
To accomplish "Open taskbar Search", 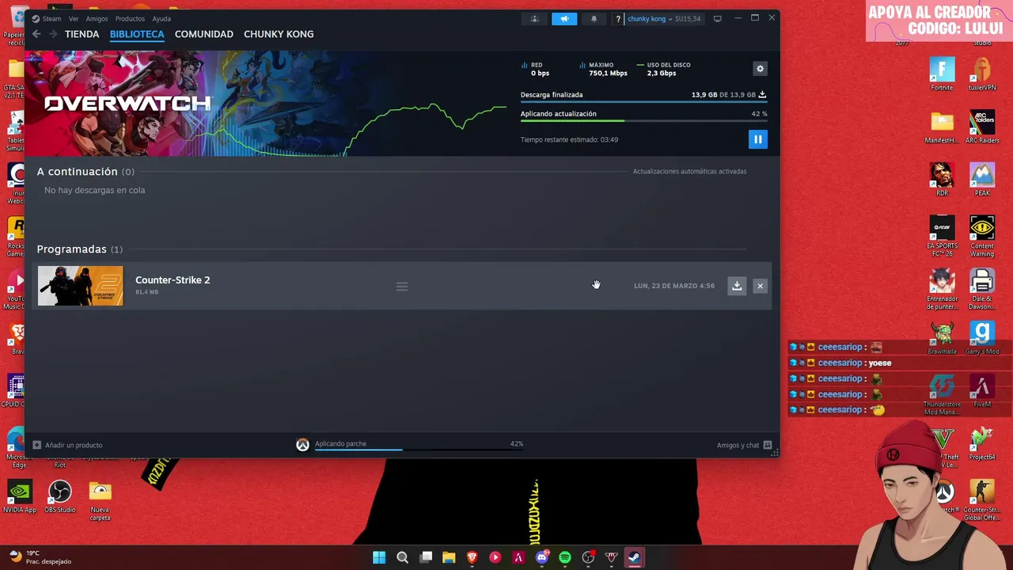I will [x=402, y=557].
